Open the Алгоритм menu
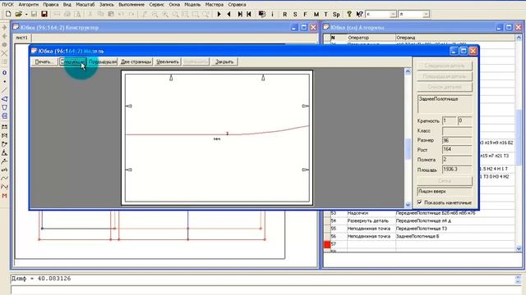526x295 pixels. (x=29, y=4)
